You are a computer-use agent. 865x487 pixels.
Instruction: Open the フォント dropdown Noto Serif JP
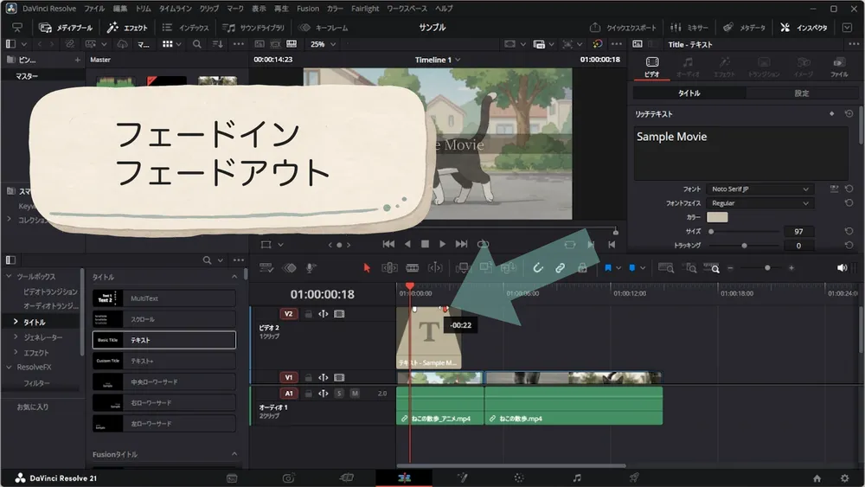point(759,189)
